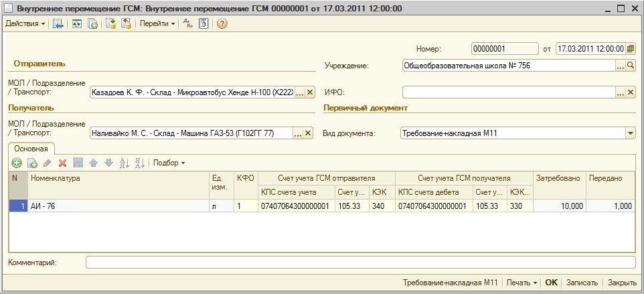Select the Основная tab
This screenshot has width=644, height=294.
pos(31,149)
